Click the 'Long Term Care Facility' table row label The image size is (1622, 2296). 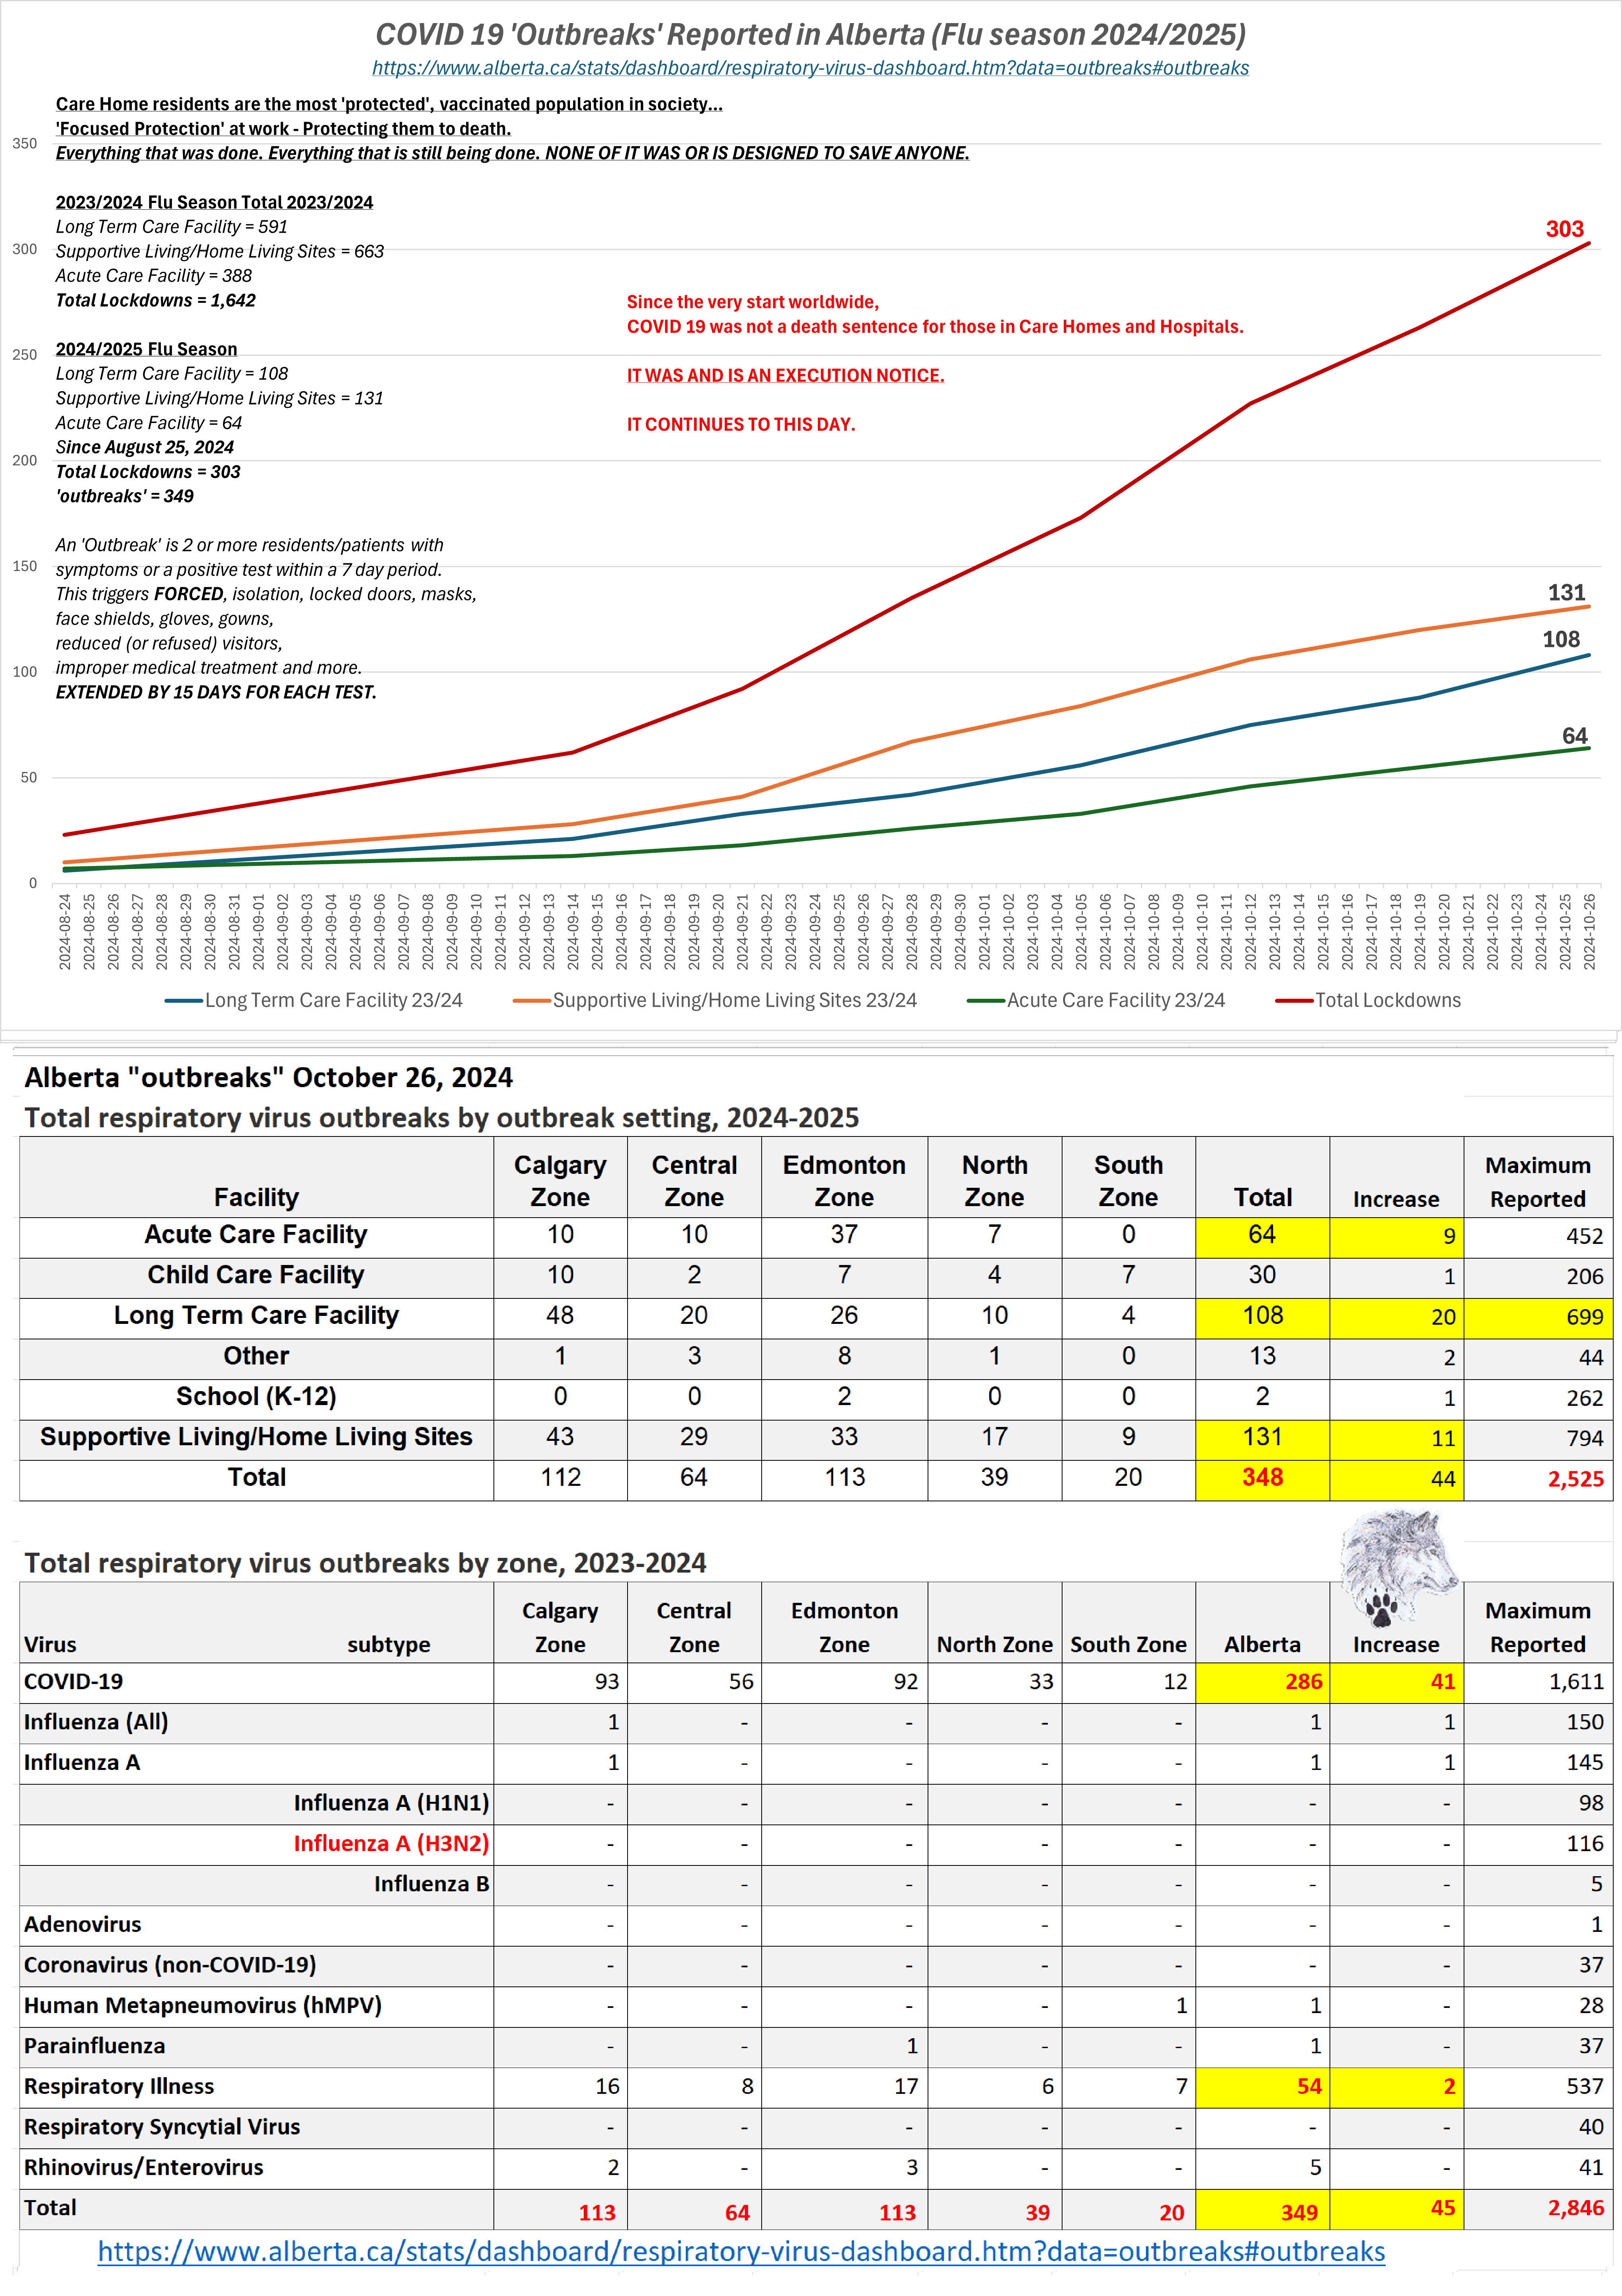(x=256, y=1316)
